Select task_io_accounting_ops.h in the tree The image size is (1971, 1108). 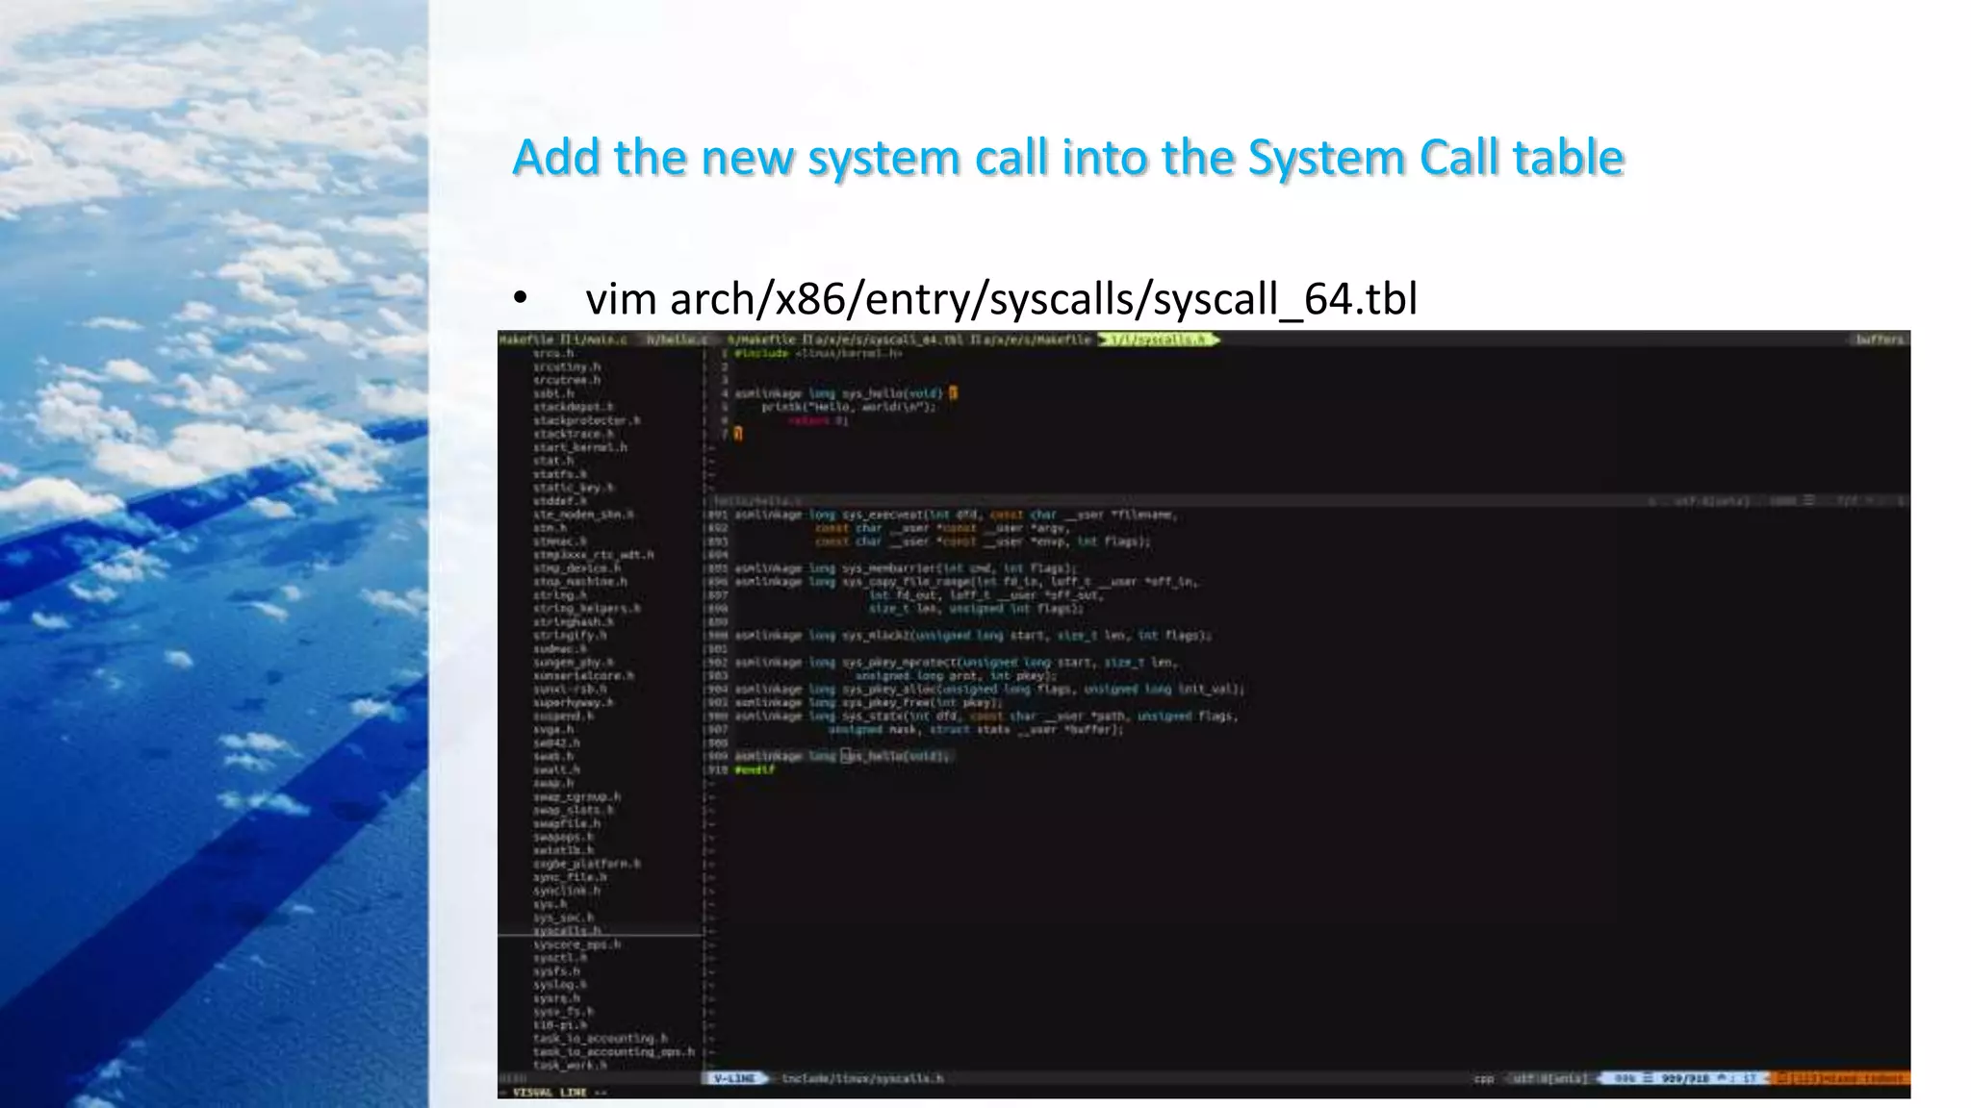[x=613, y=1051]
